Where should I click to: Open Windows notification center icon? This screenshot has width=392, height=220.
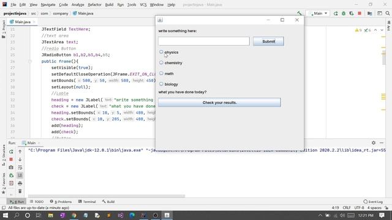(382, 215)
